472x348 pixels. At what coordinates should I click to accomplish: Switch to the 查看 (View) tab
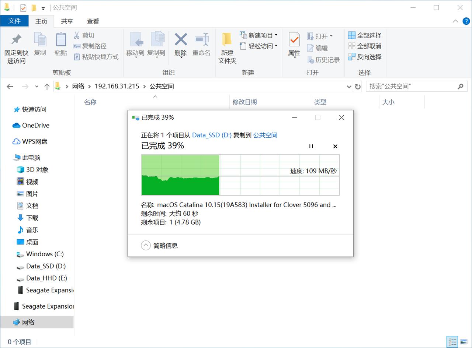click(93, 21)
